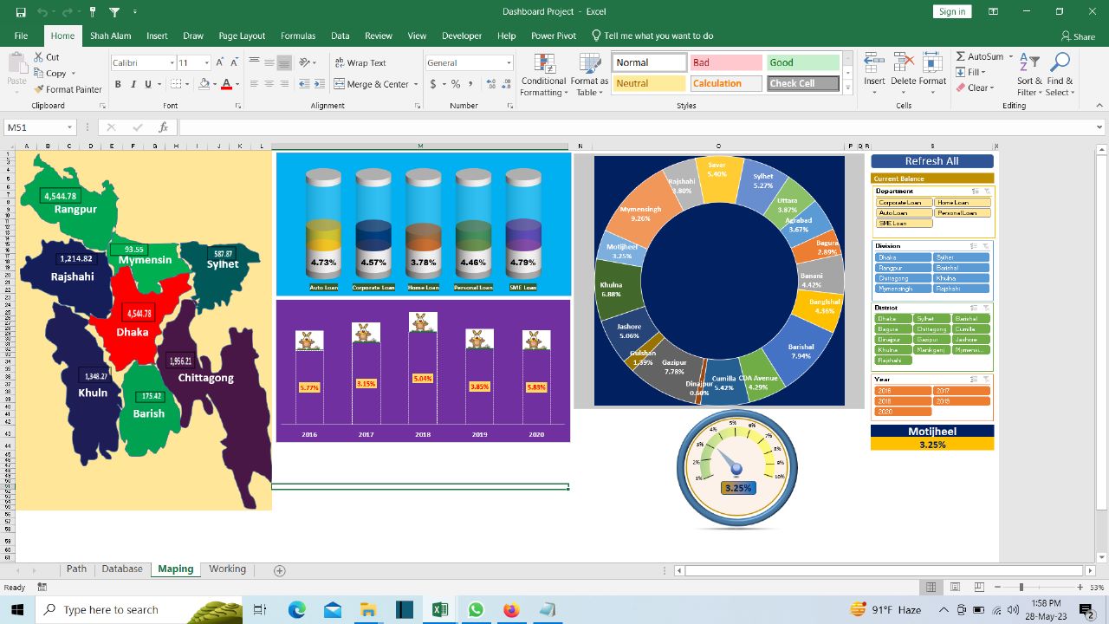Open the Power Pivot ribbon tab
The image size is (1109, 624).
tap(553, 36)
